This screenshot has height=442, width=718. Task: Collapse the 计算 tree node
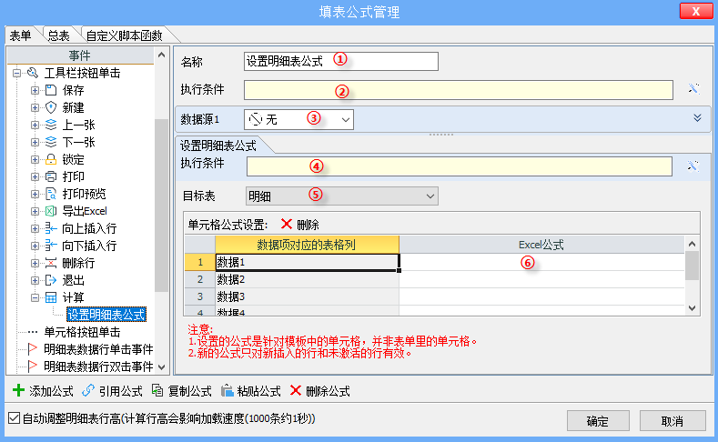pos(35,297)
